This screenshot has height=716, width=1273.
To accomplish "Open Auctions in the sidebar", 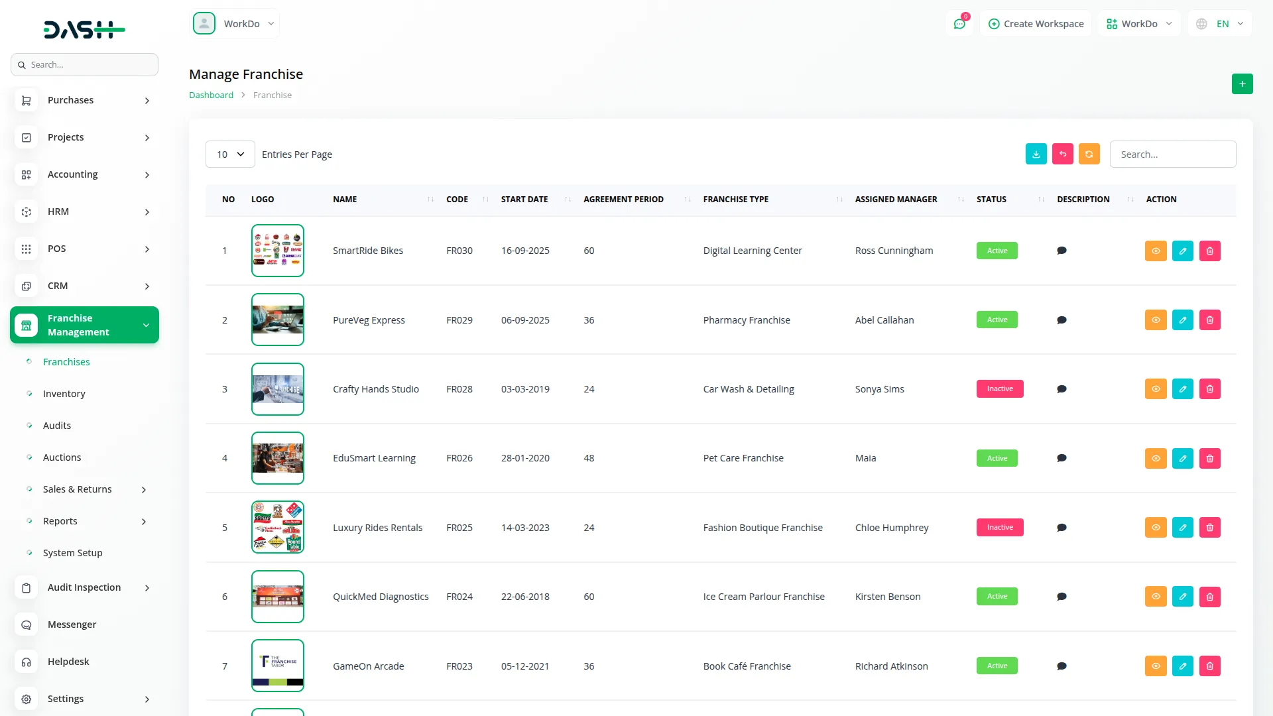I will pyautogui.click(x=62, y=457).
